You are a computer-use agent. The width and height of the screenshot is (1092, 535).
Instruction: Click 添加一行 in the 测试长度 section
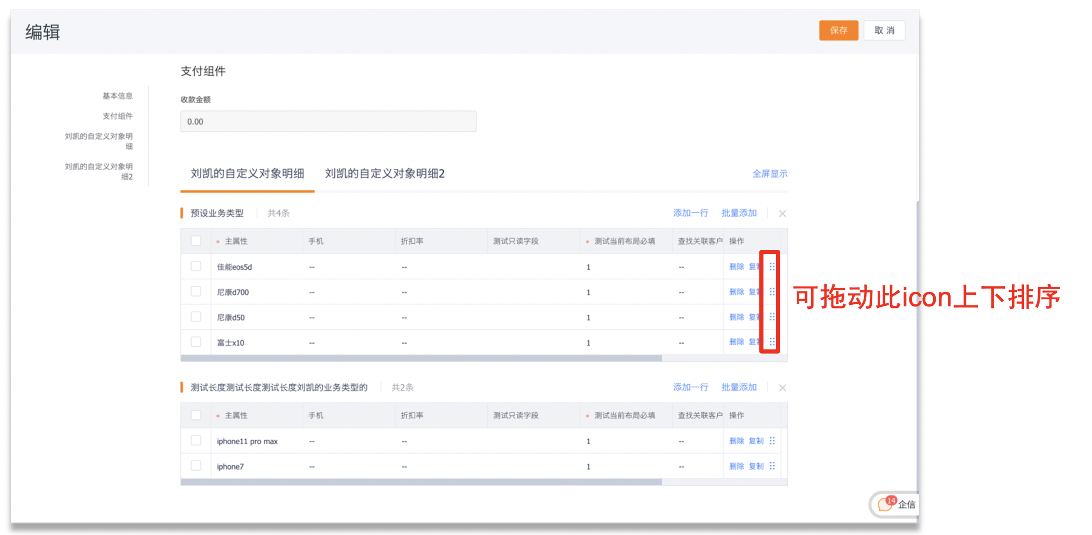[691, 387]
